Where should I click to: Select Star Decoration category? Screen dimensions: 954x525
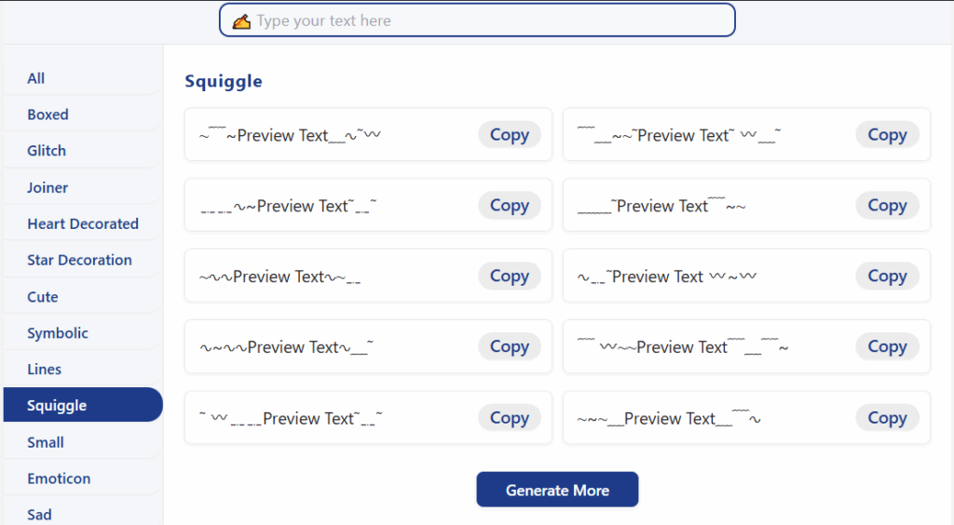point(83,260)
